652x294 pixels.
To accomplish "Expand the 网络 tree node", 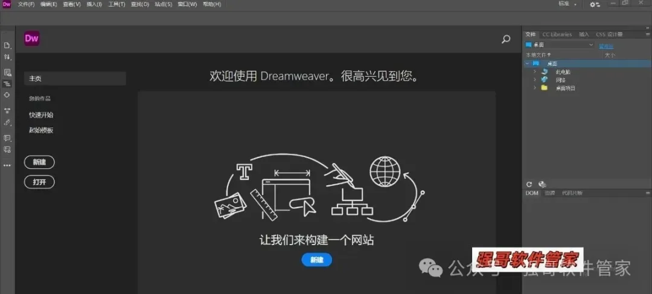I will (535, 80).
